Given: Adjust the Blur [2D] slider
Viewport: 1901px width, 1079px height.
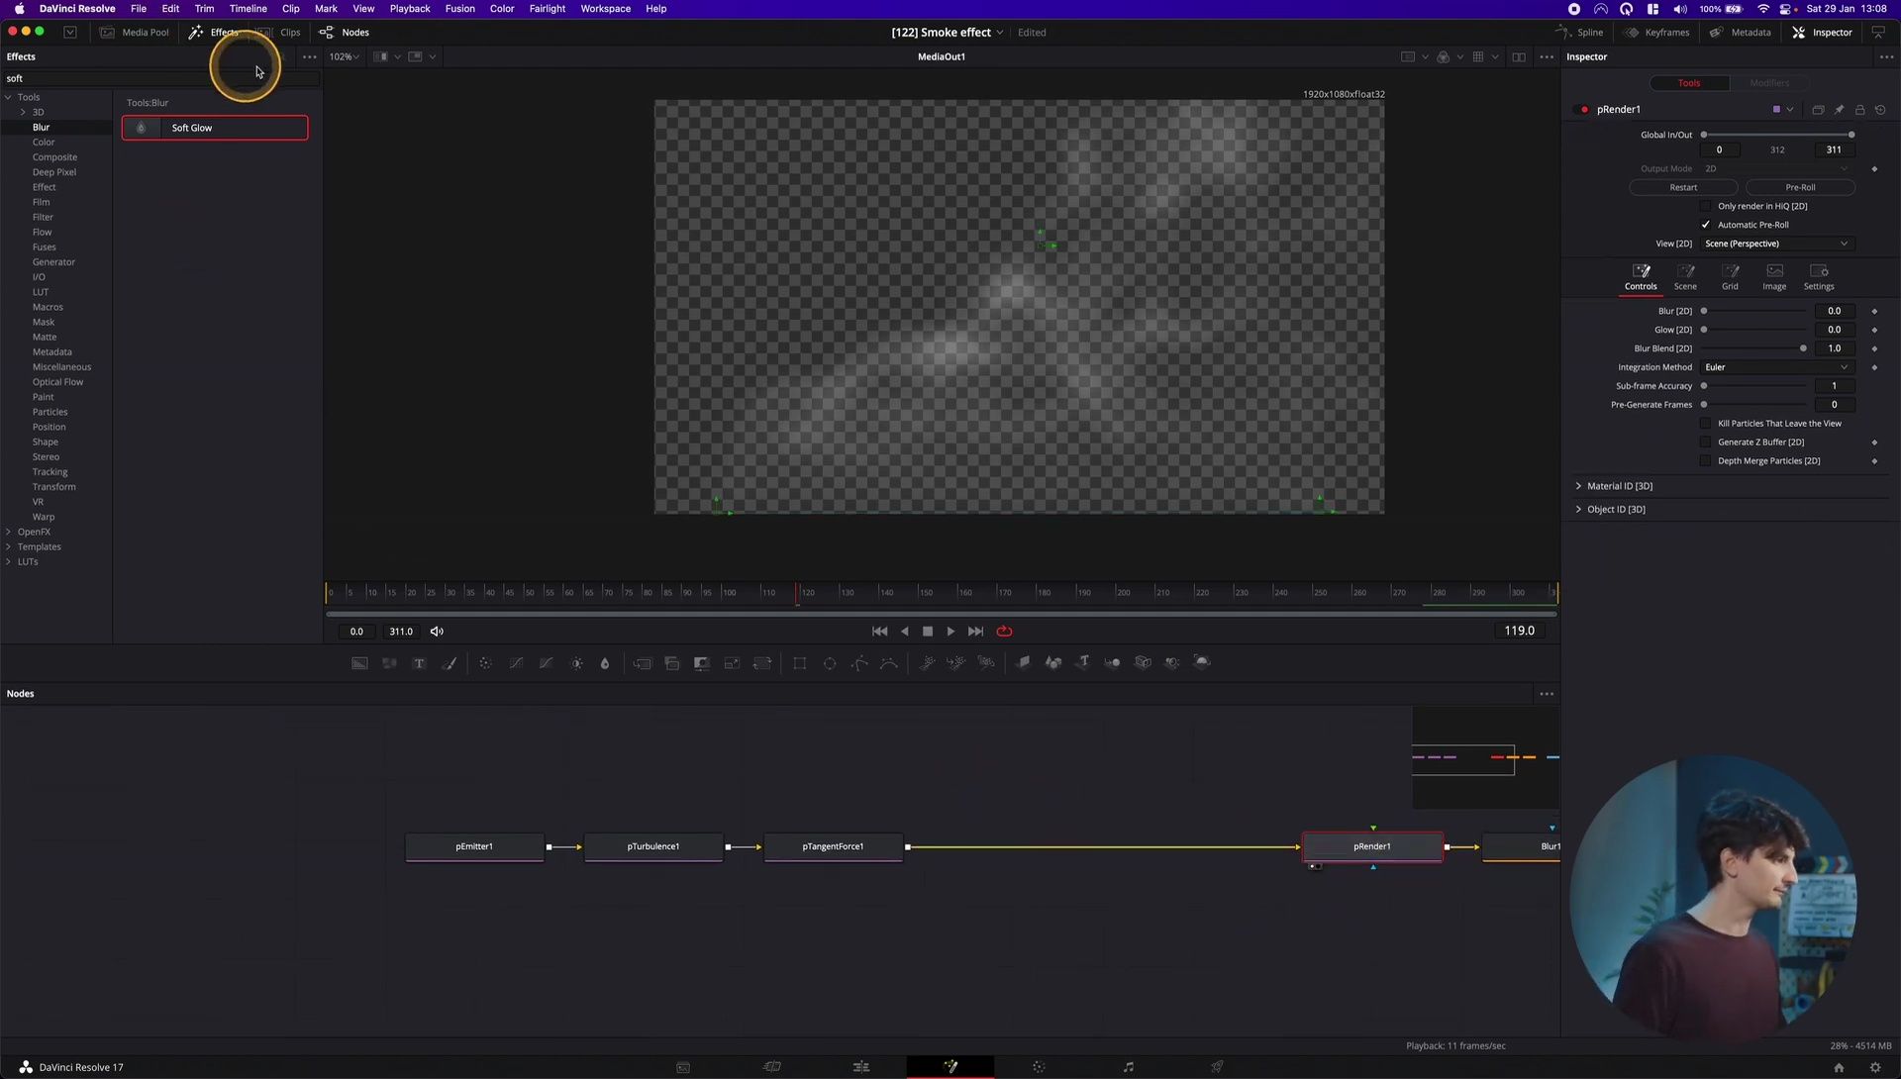Looking at the screenshot, I should tap(1753, 311).
